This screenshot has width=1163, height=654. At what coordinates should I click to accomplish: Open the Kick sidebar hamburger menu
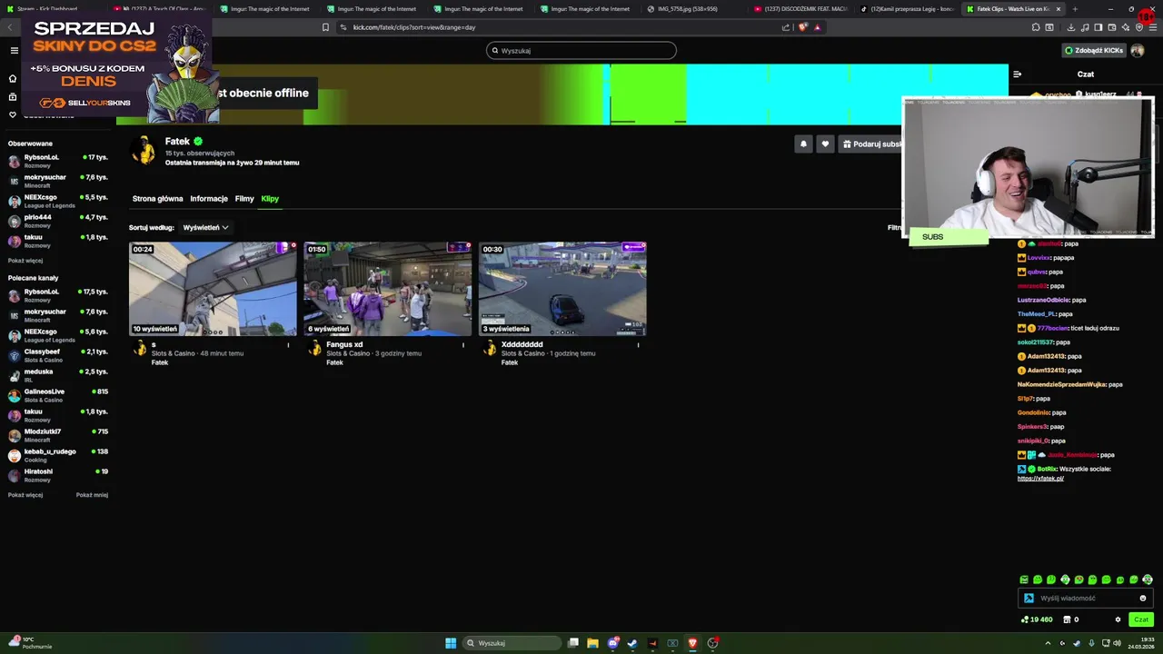(x=14, y=50)
